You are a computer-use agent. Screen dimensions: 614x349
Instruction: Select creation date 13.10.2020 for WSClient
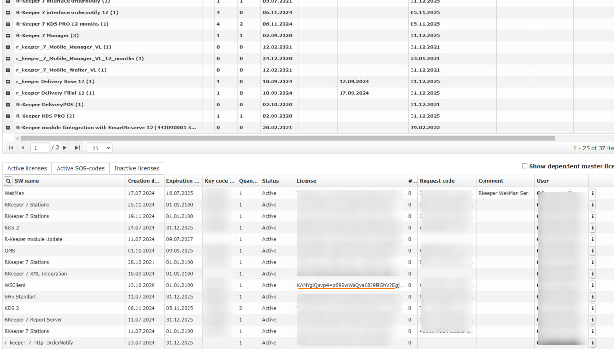pos(144,285)
